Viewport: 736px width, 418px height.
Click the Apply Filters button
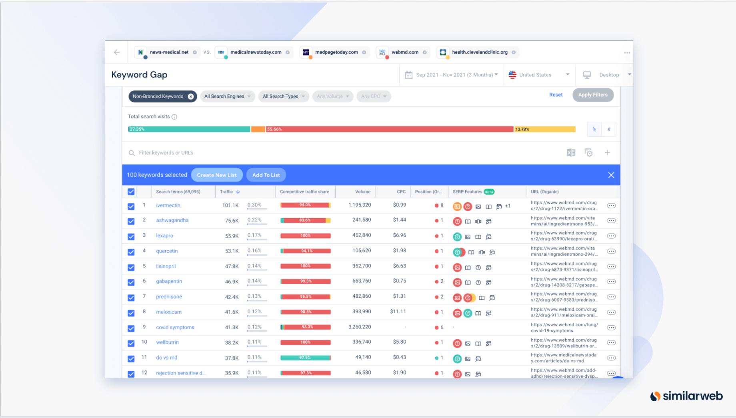click(593, 95)
